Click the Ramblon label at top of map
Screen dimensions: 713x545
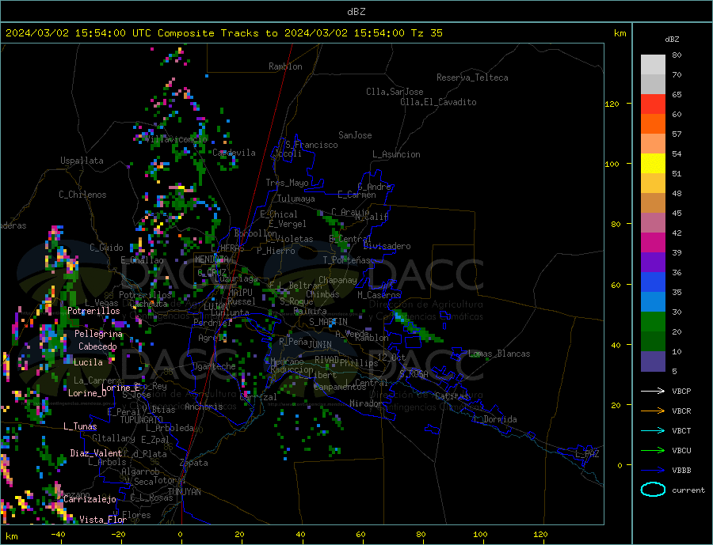pos(285,66)
